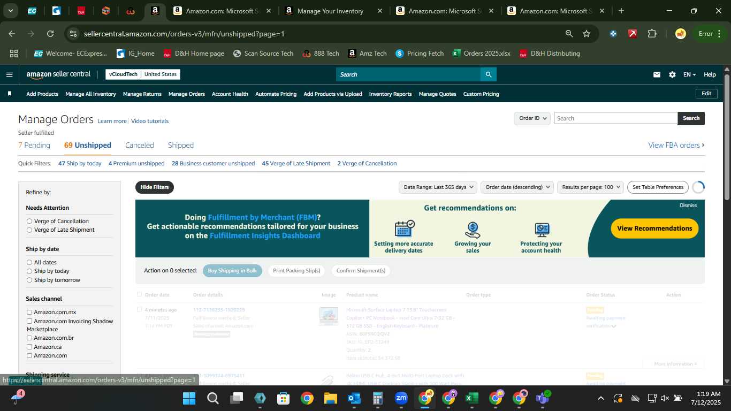Viewport: 731px width, 411px height.
Task: Show hidden system tray icons chevron
Action: point(600,398)
